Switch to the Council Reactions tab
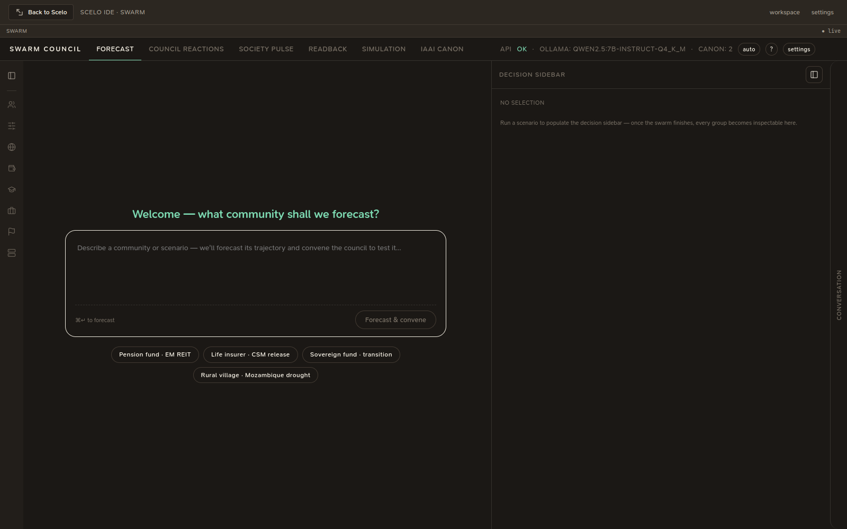 pyautogui.click(x=186, y=49)
